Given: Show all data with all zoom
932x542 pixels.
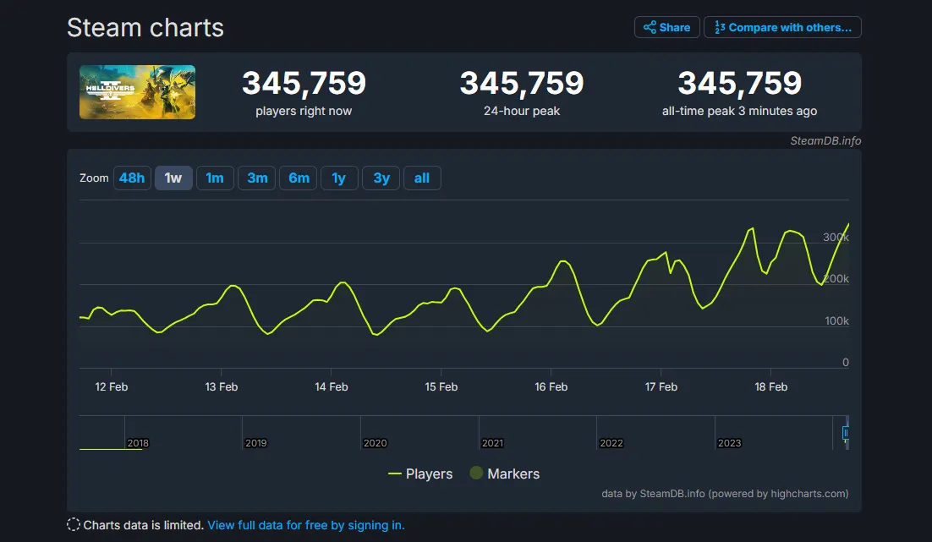Looking at the screenshot, I should 422,178.
